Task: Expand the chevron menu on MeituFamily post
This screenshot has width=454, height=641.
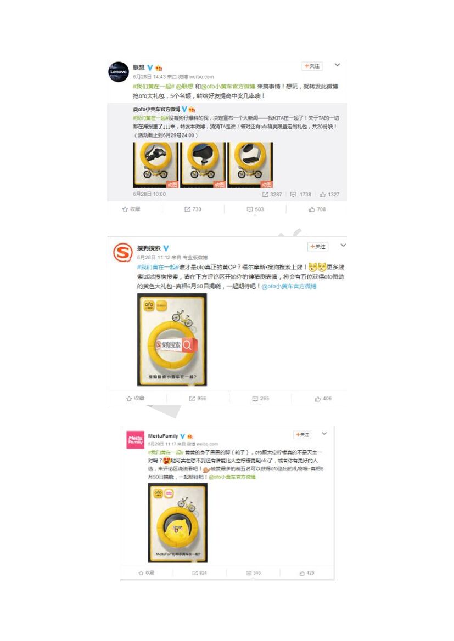Action: (324, 433)
